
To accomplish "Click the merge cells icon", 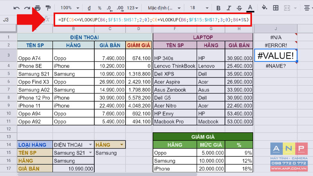I will click(287, 8).
